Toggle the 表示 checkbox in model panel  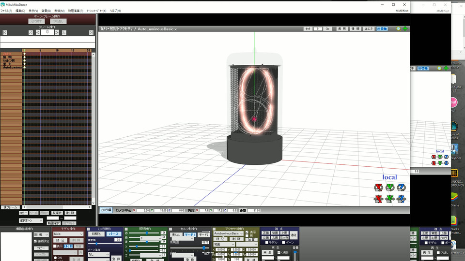click(55, 246)
